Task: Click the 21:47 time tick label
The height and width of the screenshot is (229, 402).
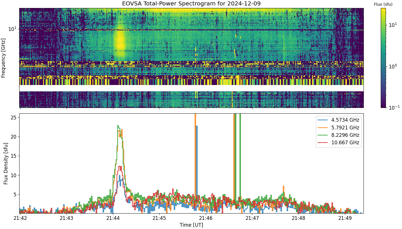Action: 252,218
